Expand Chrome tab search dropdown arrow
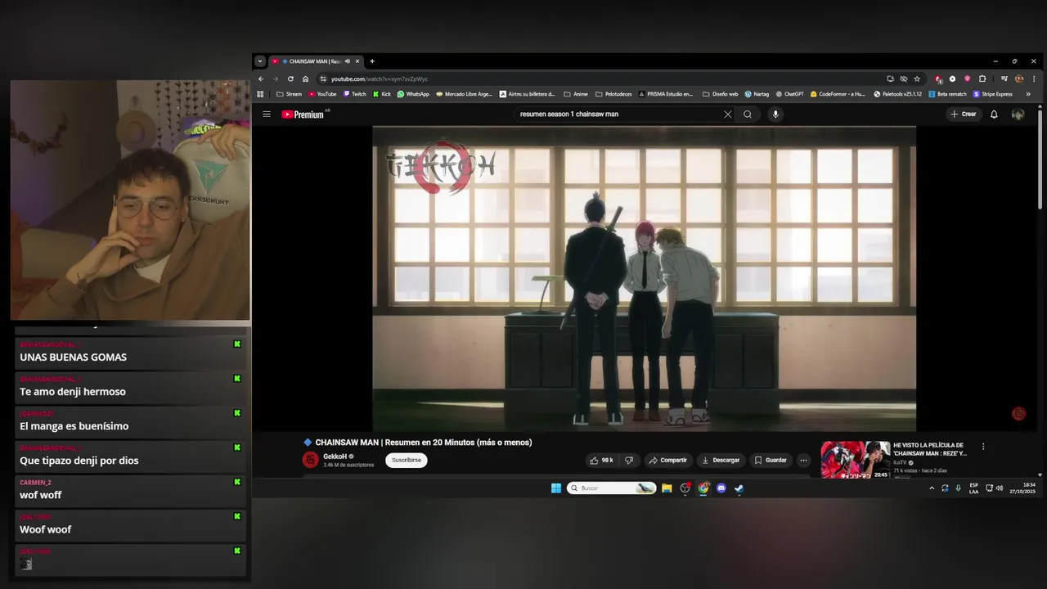The width and height of the screenshot is (1047, 589). pos(260,61)
